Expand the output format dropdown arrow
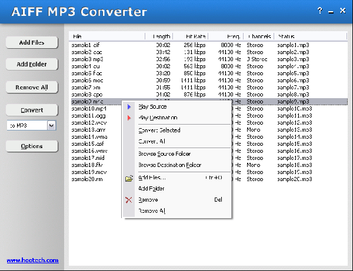 [51, 125]
